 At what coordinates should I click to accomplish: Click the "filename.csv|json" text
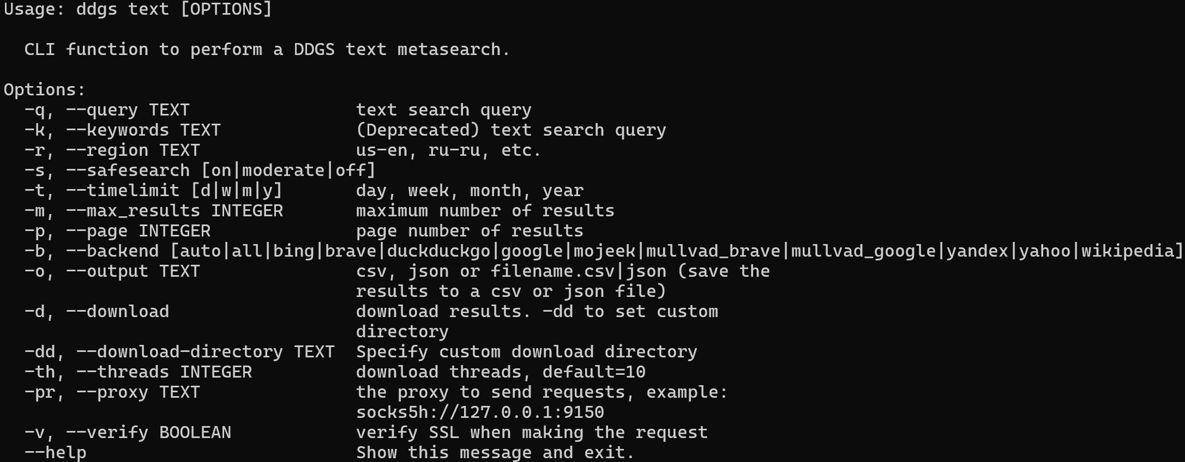(x=579, y=271)
